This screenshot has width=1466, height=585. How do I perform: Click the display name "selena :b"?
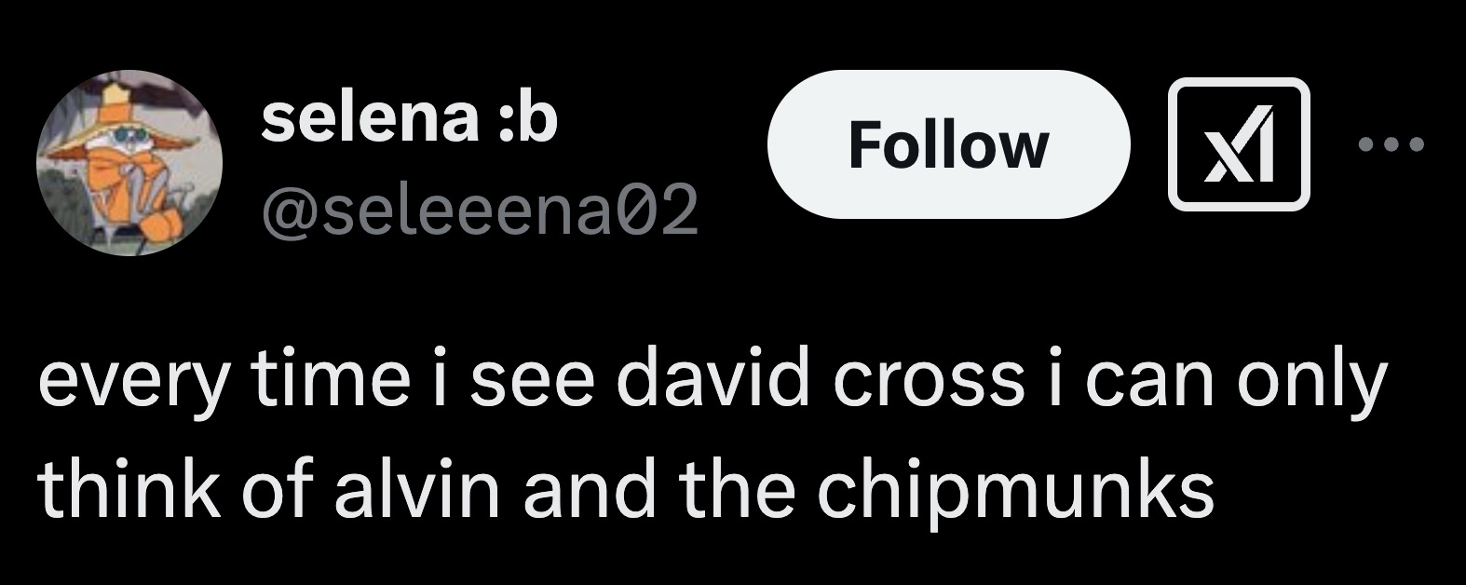pyautogui.click(x=409, y=119)
